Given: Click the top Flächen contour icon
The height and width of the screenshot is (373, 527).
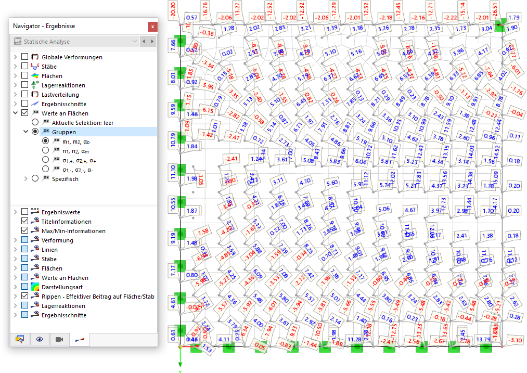Looking at the screenshot, I should [35, 75].
